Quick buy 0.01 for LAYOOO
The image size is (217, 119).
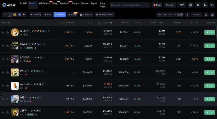coord(210,59)
